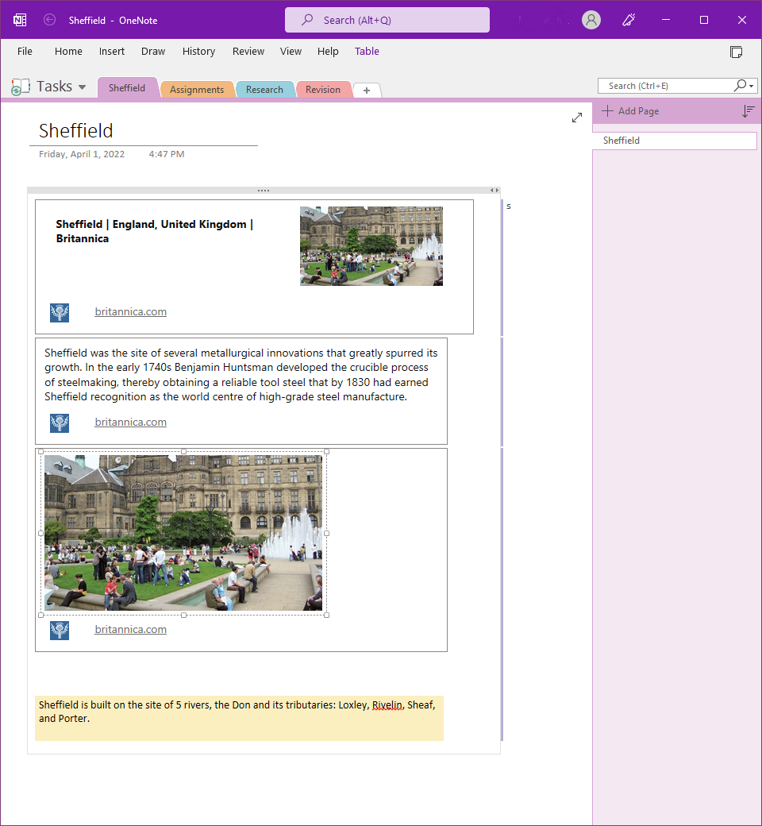Enter Full Page View via diagonal arrow icon
The image size is (762, 826).
pos(577,117)
